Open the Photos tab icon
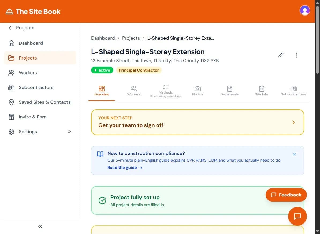Viewport: 320px width, 234px height. coord(198,88)
